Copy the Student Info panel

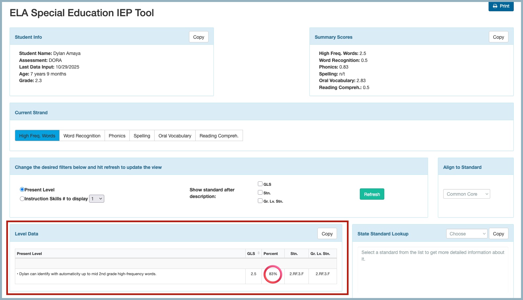pyautogui.click(x=199, y=37)
